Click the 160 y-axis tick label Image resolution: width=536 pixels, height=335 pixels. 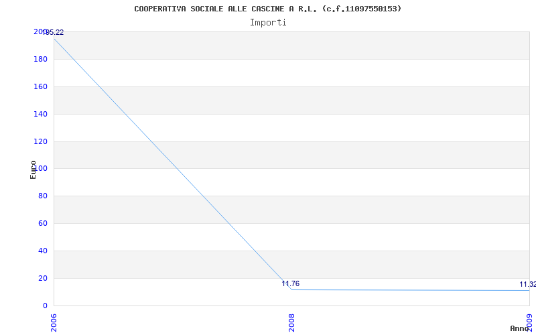[x=40, y=87]
